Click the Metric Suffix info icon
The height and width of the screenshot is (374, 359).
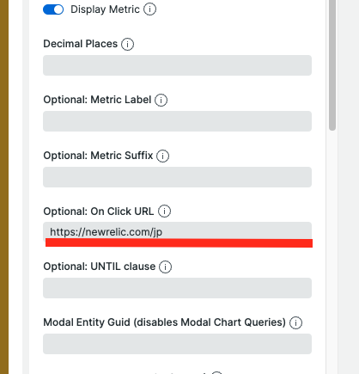pos(162,156)
